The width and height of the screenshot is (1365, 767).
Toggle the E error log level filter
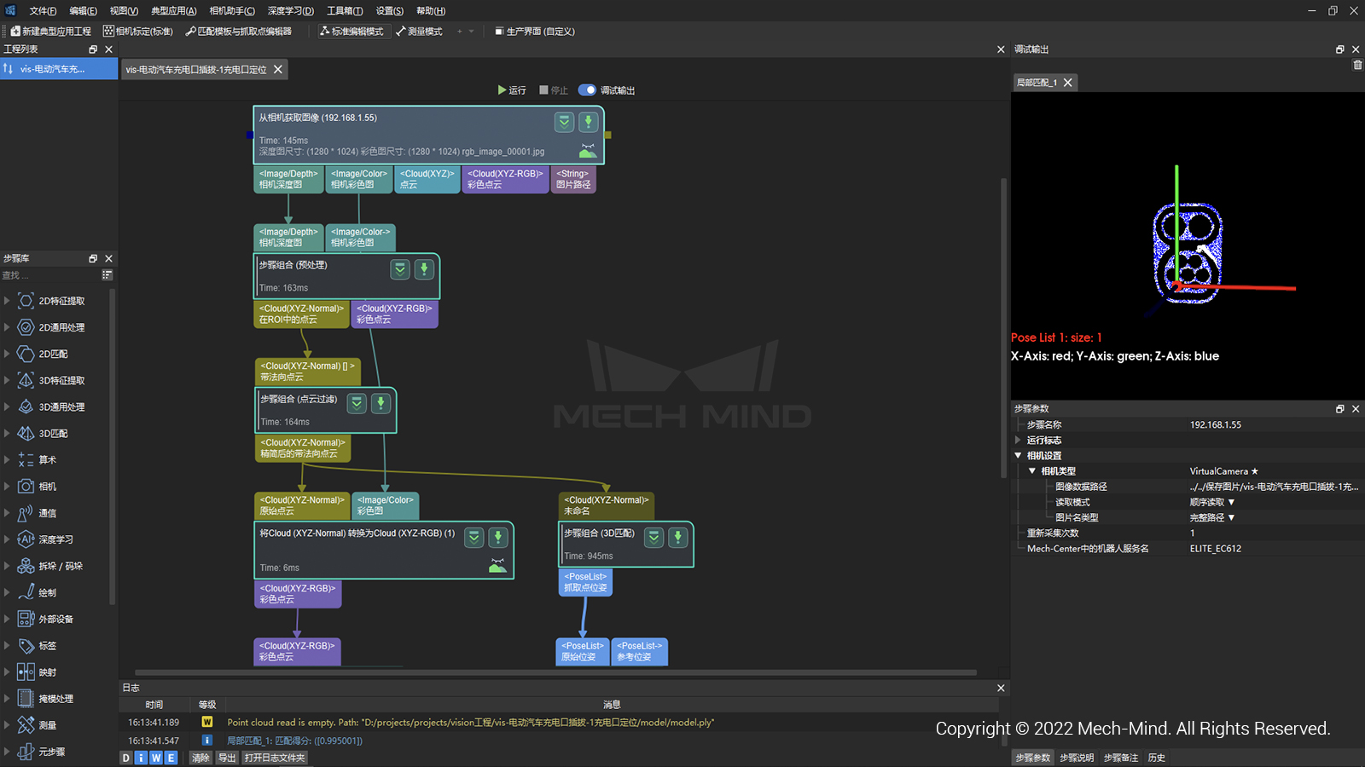[x=171, y=758]
